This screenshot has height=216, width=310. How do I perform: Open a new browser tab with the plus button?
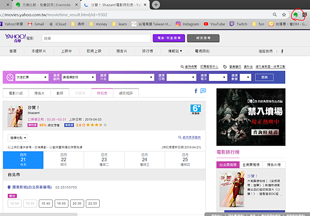156,5
